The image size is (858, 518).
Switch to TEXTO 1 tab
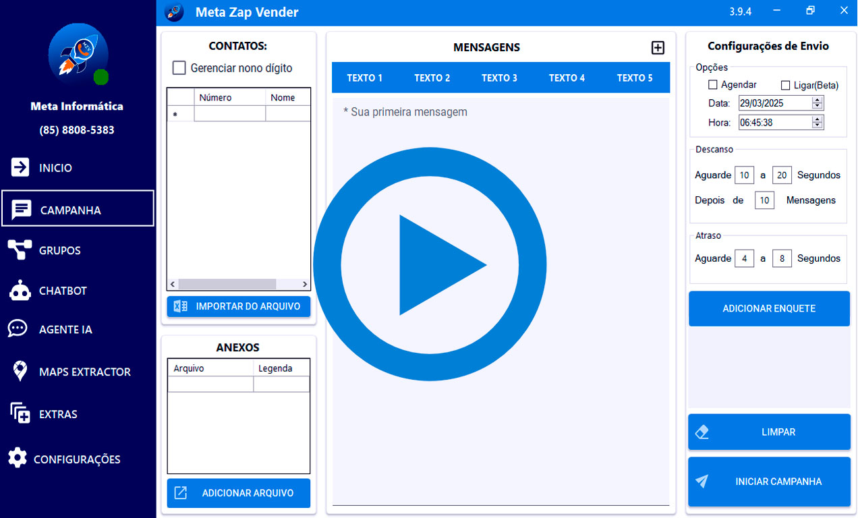point(365,78)
